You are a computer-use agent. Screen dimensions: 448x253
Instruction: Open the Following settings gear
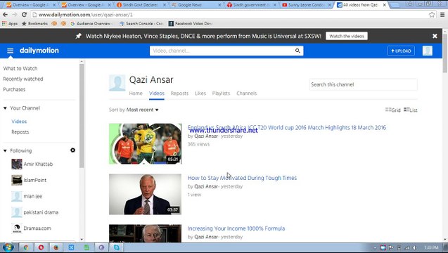coord(73,150)
